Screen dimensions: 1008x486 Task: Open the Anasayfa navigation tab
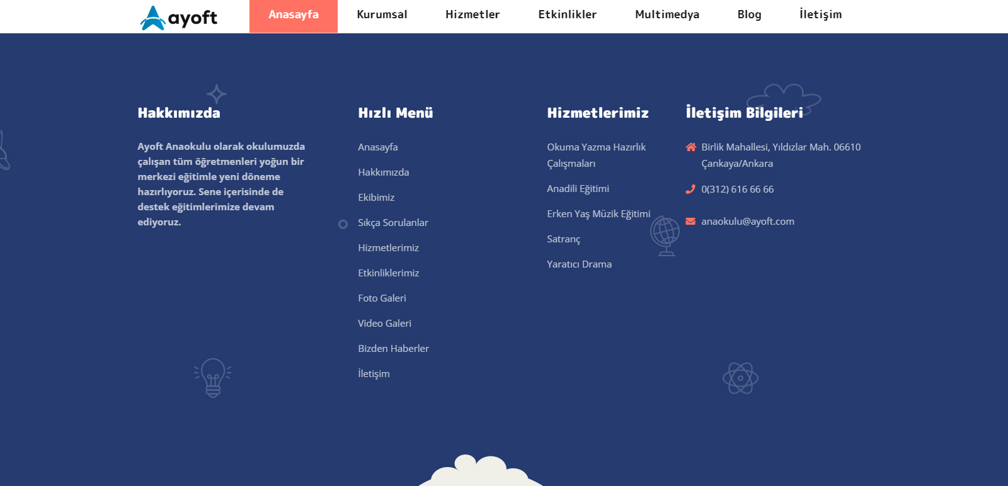[x=294, y=15]
